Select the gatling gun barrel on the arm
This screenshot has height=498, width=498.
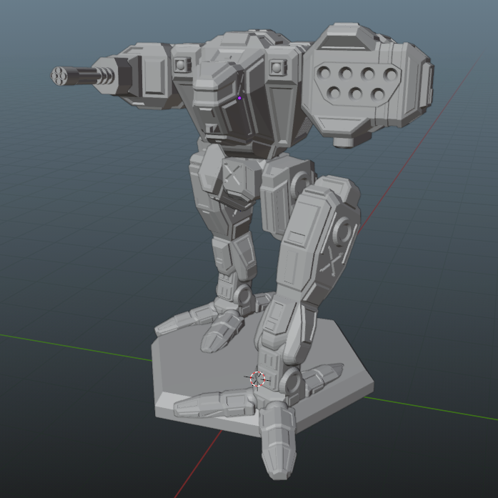tap(81, 76)
